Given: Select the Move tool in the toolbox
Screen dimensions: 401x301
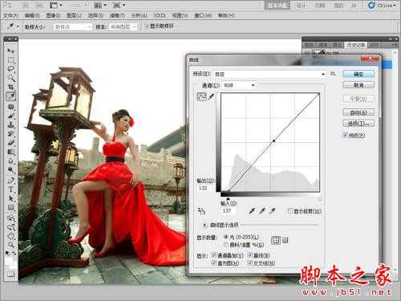Looking at the screenshot, I should 11,51.
